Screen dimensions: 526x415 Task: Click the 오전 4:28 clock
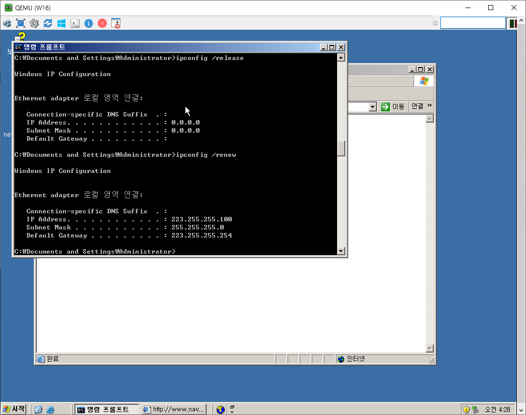coord(497,409)
